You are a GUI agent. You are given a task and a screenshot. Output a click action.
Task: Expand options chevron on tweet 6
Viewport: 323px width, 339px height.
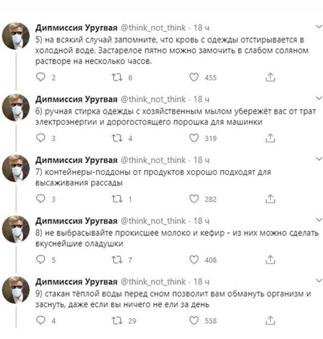coord(319,98)
